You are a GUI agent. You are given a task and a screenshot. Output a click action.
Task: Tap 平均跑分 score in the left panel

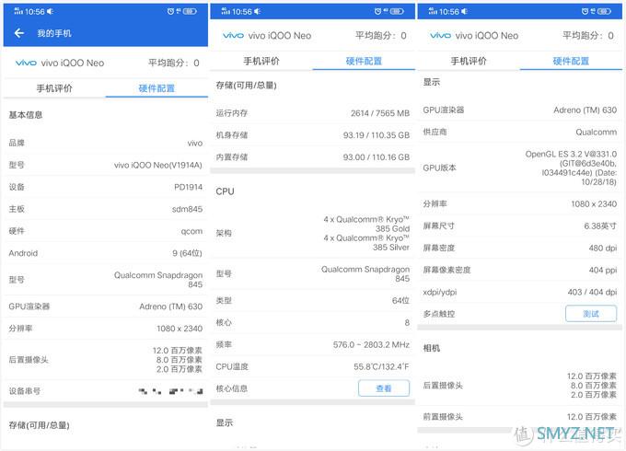tap(174, 64)
